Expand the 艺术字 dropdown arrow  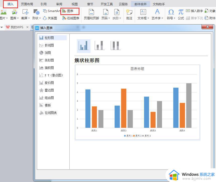pyautogui.click(x=162, y=18)
